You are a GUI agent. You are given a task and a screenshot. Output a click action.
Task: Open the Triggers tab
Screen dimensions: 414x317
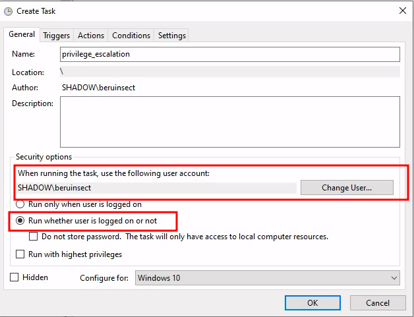tap(57, 36)
